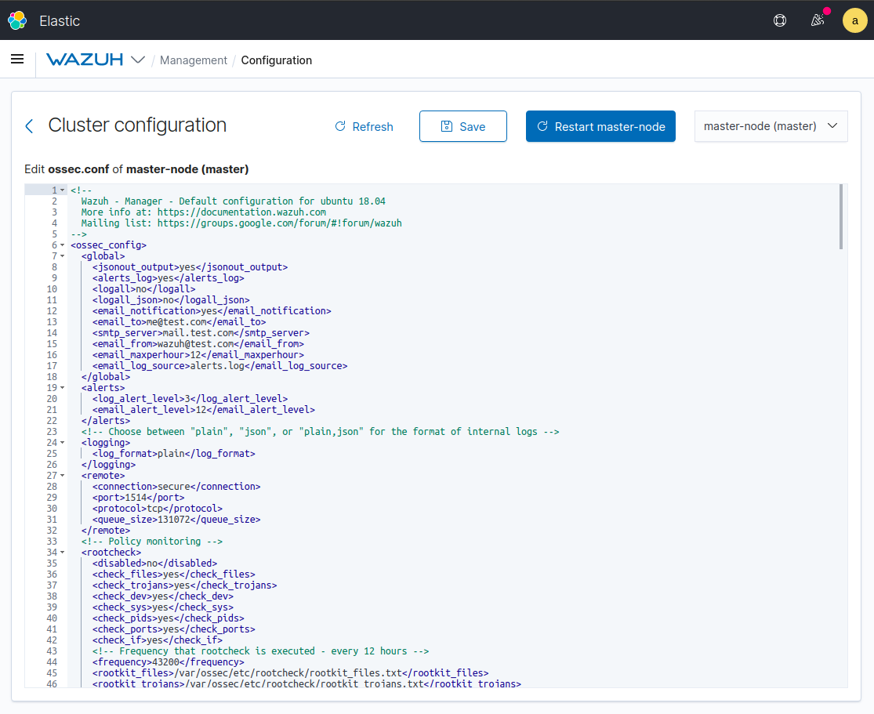Collapse the logging section fold arrow

(x=61, y=442)
